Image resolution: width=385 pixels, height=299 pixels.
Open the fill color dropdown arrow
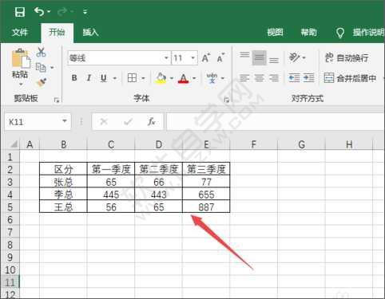tap(172, 78)
